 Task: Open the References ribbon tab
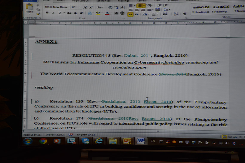[103, 1]
